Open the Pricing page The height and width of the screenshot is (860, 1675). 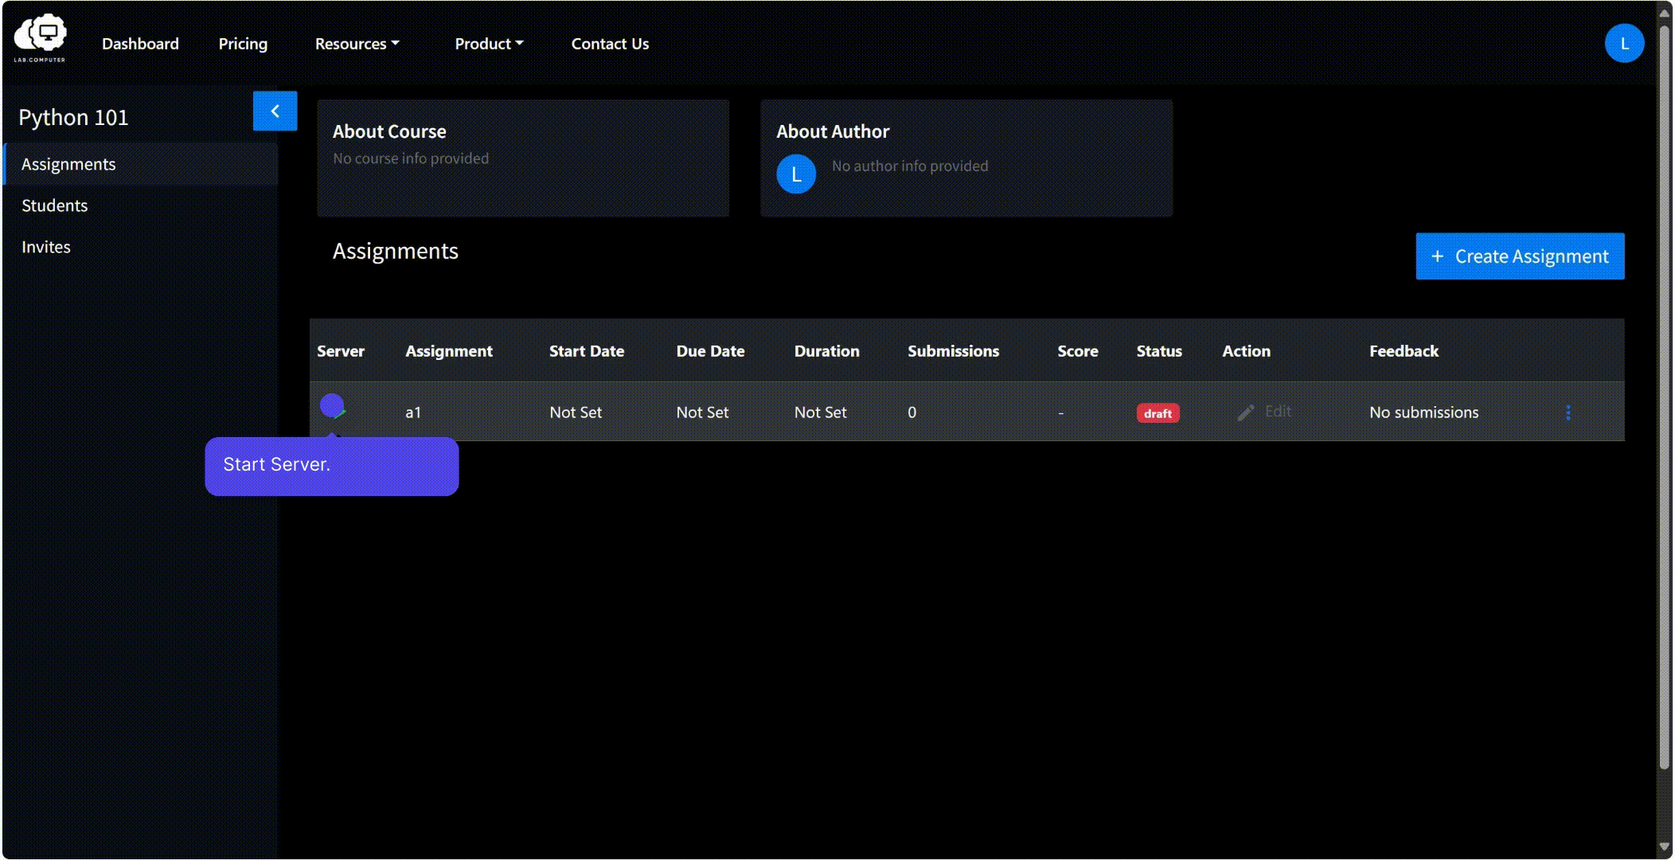243,44
